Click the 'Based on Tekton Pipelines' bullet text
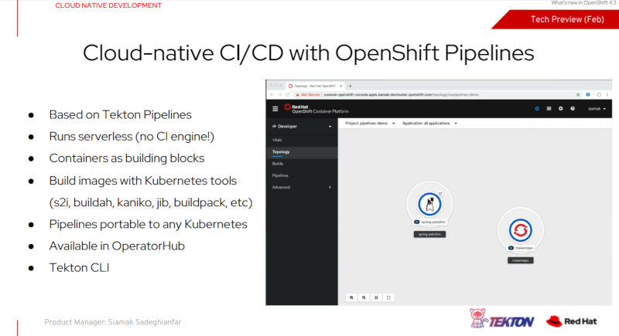Screen dimensions: 619x336 (x=121, y=114)
